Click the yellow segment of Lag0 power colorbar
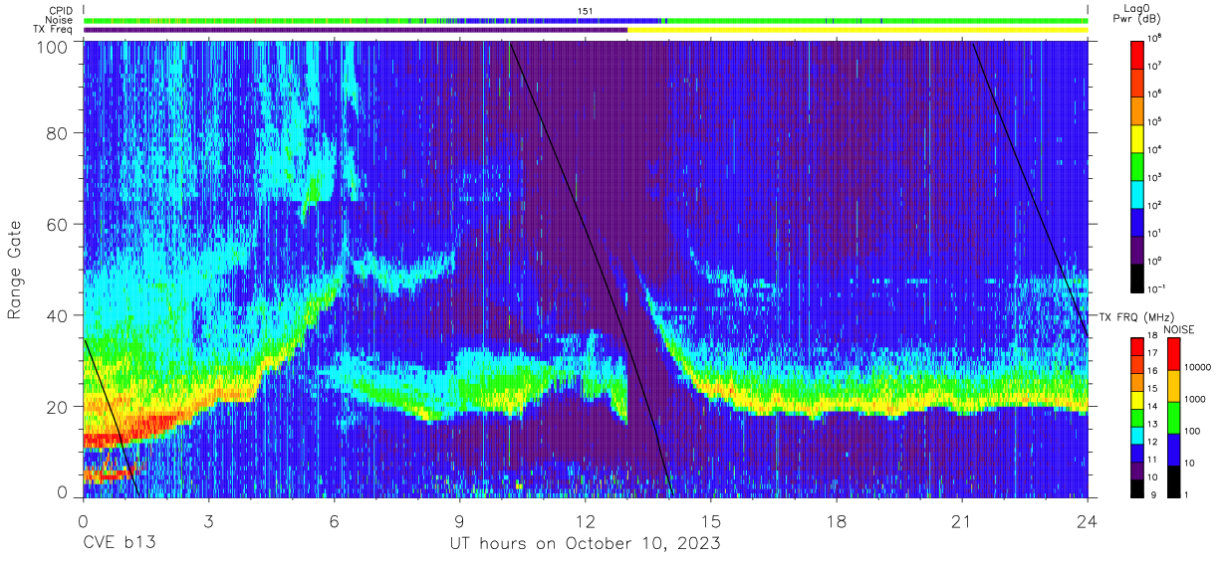1223x564 pixels. pyautogui.click(x=1138, y=136)
